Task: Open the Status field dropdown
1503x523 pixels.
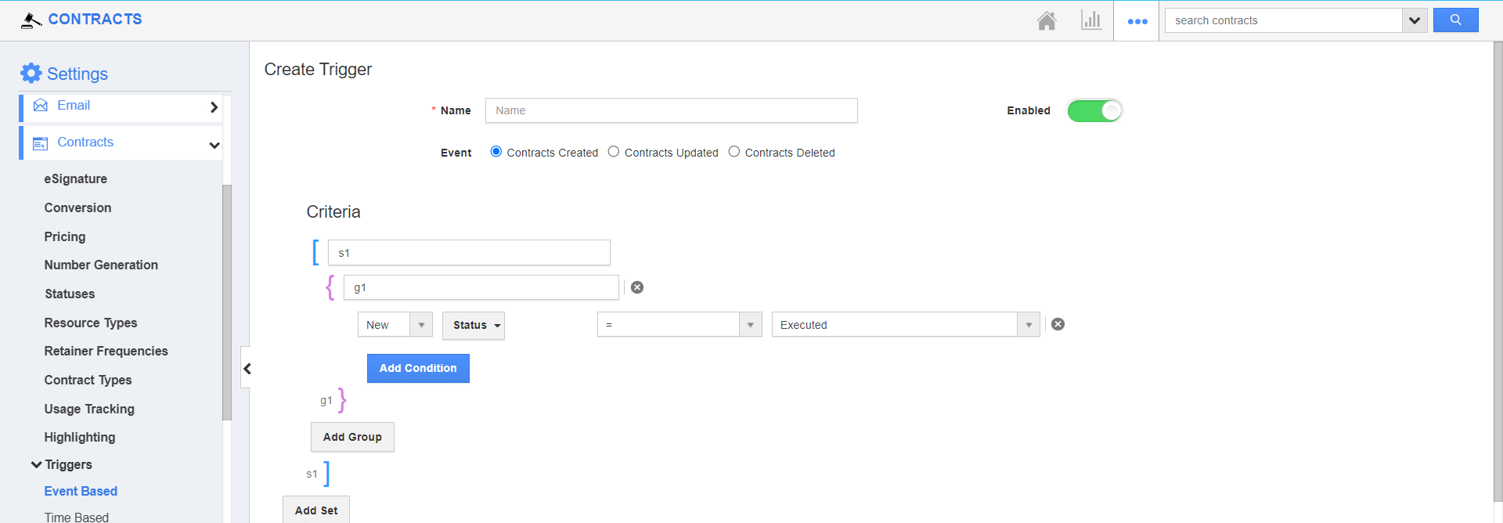Action: [474, 325]
